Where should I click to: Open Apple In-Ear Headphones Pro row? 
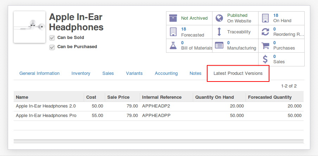pos(159,116)
